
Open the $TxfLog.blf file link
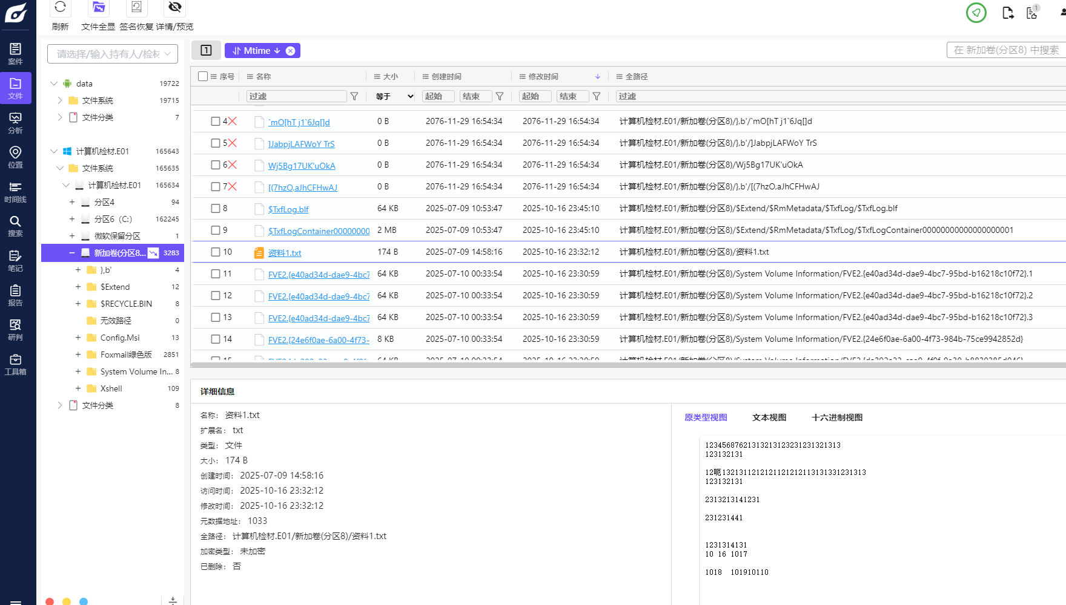point(288,209)
